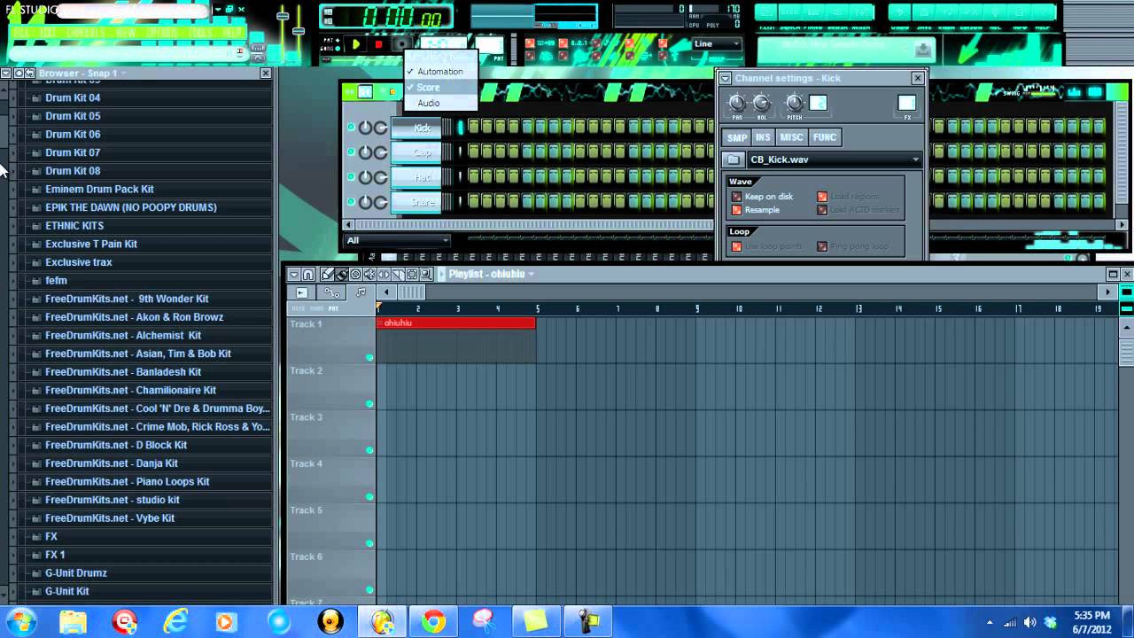Toggle the Resample option
The image size is (1134, 638).
pos(736,210)
